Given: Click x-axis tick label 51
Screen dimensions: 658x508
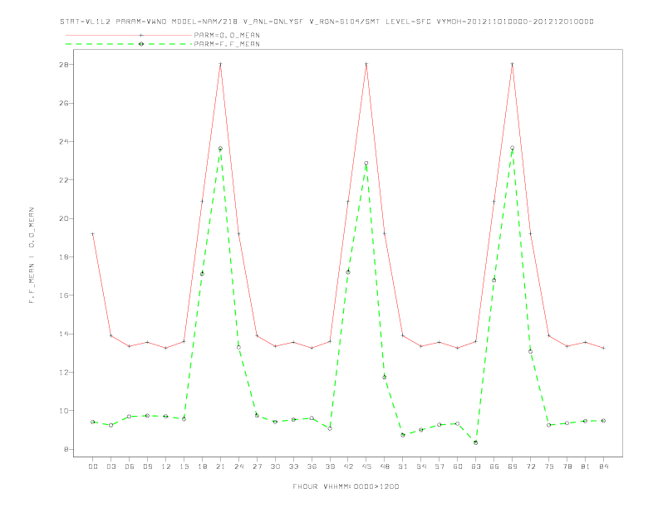Looking at the screenshot, I should (403, 466).
